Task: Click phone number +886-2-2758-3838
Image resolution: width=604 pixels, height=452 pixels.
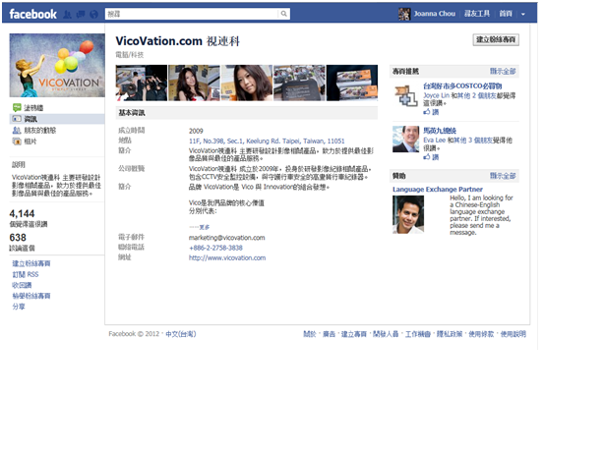Action: click(215, 248)
